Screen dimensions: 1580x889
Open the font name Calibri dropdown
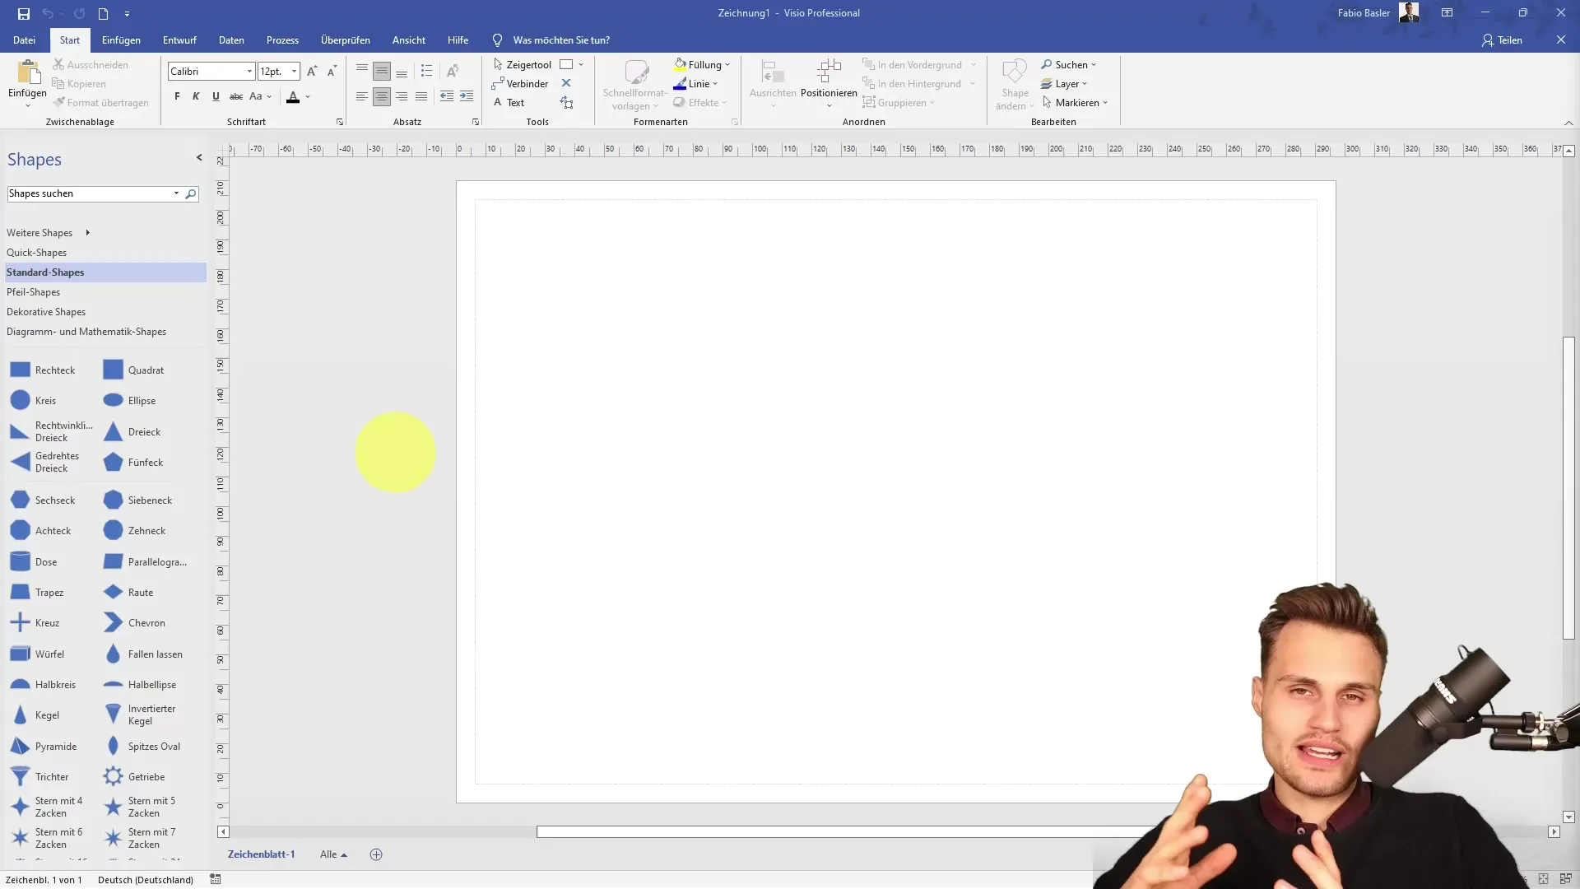pos(249,72)
